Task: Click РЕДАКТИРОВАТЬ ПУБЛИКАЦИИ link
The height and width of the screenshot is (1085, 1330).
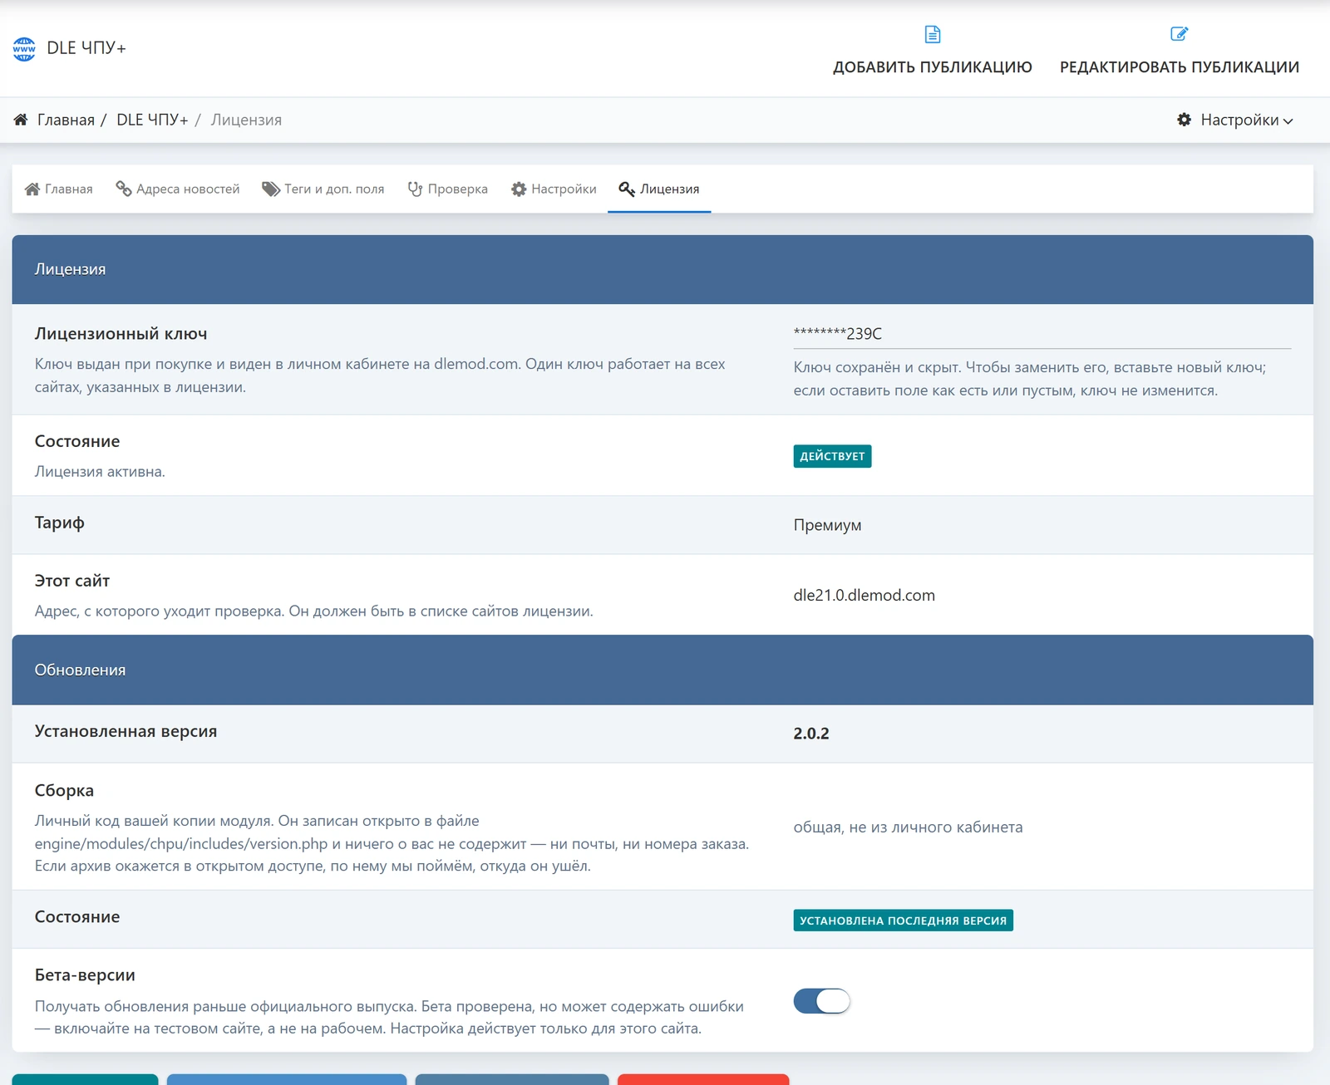Action: click(1180, 67)
